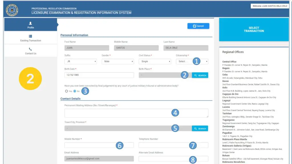Open the Contact Us section
The height and width of the screenshot is (164, 292).
pyautogui.click(x=30, y=52)
